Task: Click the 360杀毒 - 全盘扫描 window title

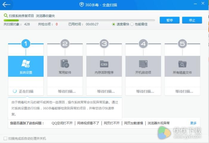Action: click(x=101, y=5)
